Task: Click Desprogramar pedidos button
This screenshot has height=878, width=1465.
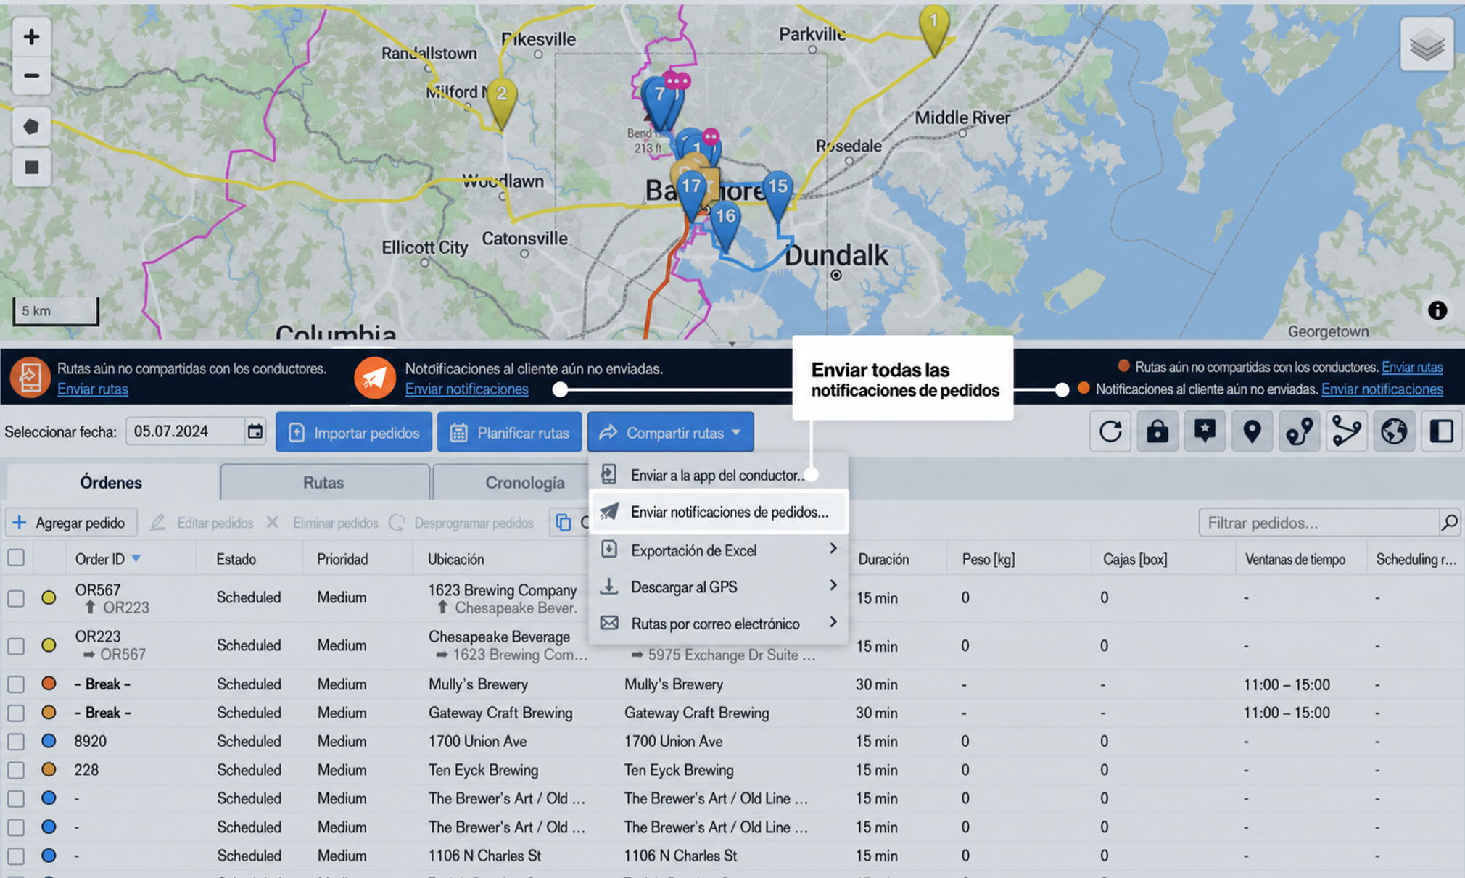Action: tap(461, 523)
